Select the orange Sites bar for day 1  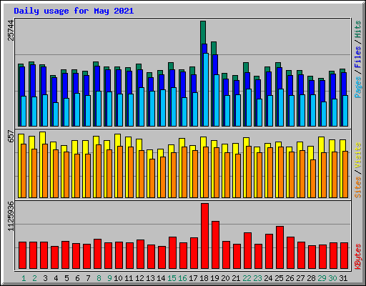[x=24, y=171]
